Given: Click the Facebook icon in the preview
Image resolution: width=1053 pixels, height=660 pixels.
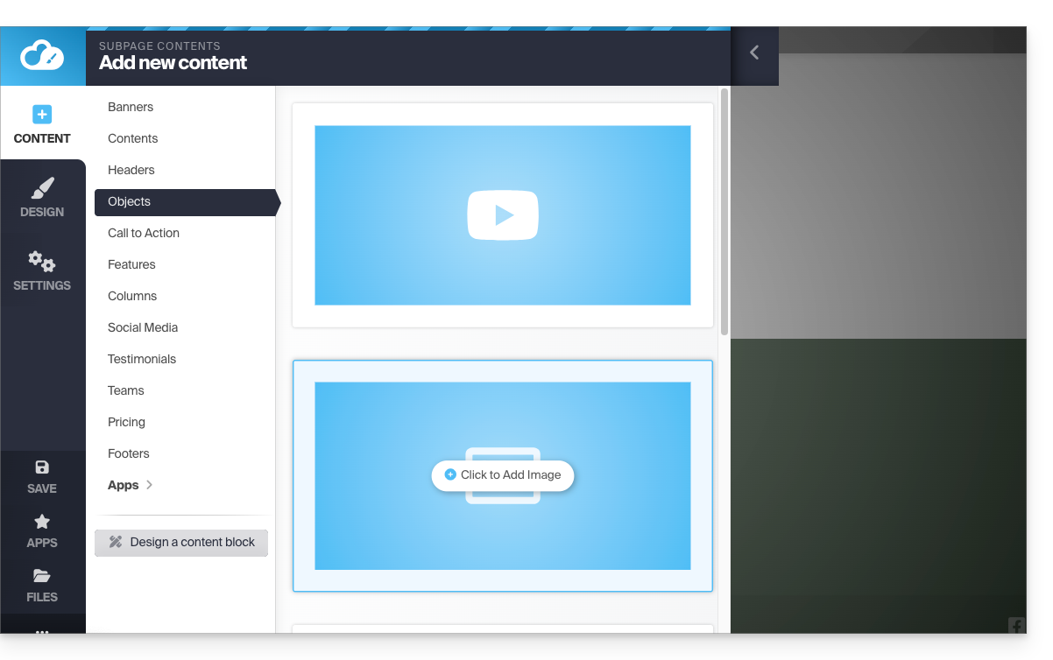Looking at the screenshot, I should click(x=1016, y=625).
